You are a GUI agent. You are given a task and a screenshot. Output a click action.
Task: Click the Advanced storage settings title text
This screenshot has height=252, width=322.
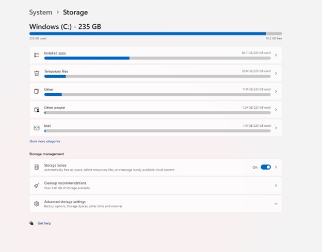65,202
